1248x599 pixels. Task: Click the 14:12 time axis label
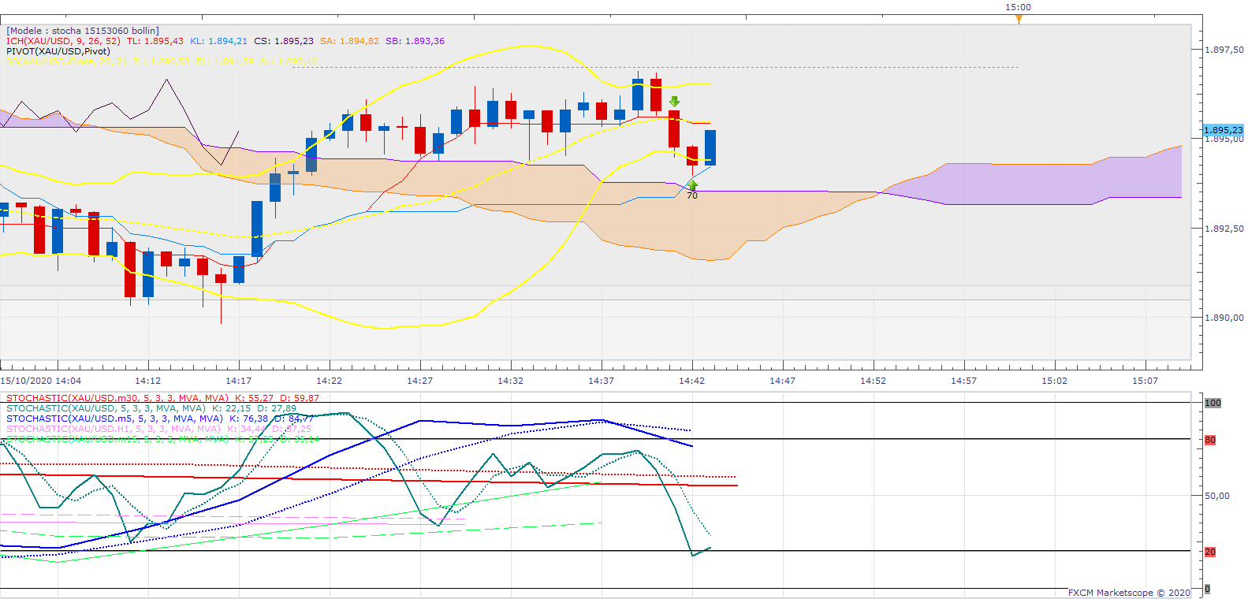click(147, 381)
